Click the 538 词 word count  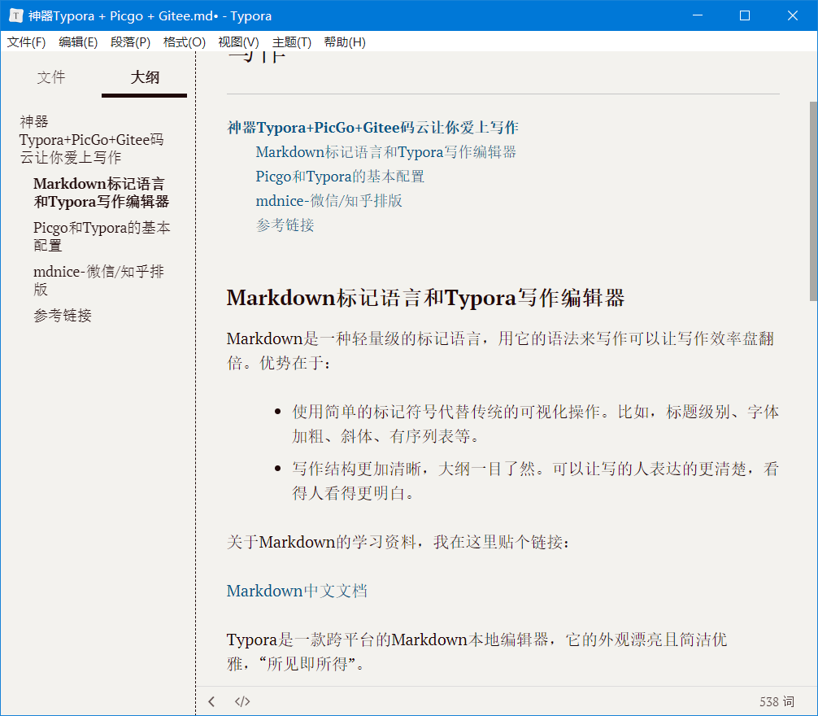click(x=777, y=701)
